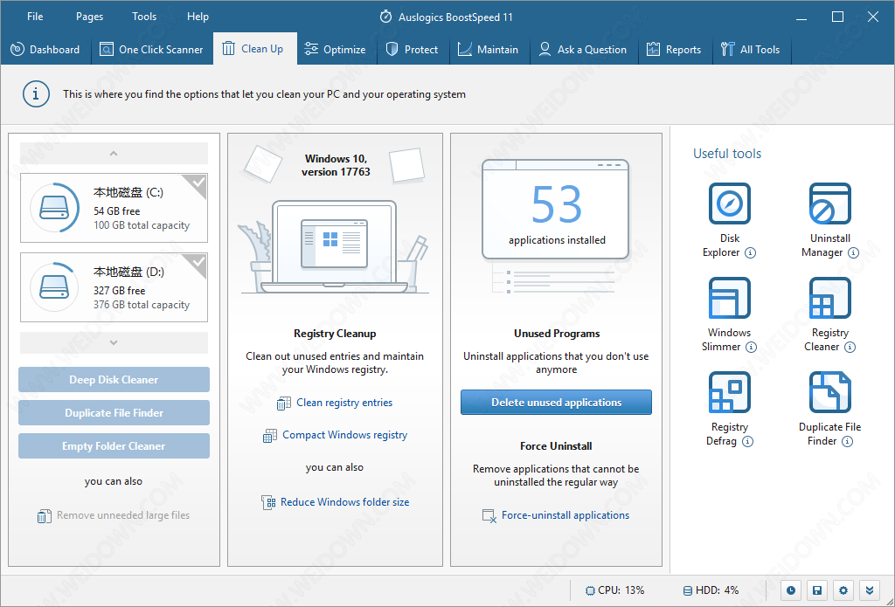Image resolution: width=895 pixels, height=607 pixels.
Task: Show info for Duplicate File Finder
Action: (x=848, y=442)
